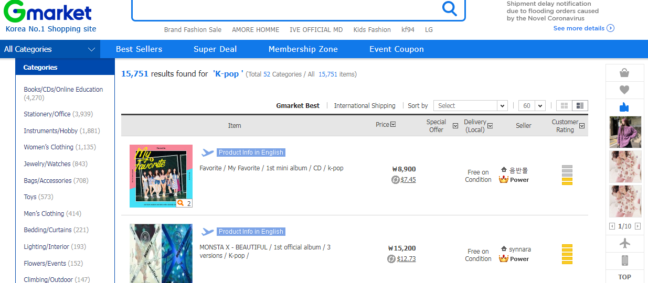The width and height of the screenshot is (648, 283).
Task: Switch to list view layout
Action: point(580,106)
